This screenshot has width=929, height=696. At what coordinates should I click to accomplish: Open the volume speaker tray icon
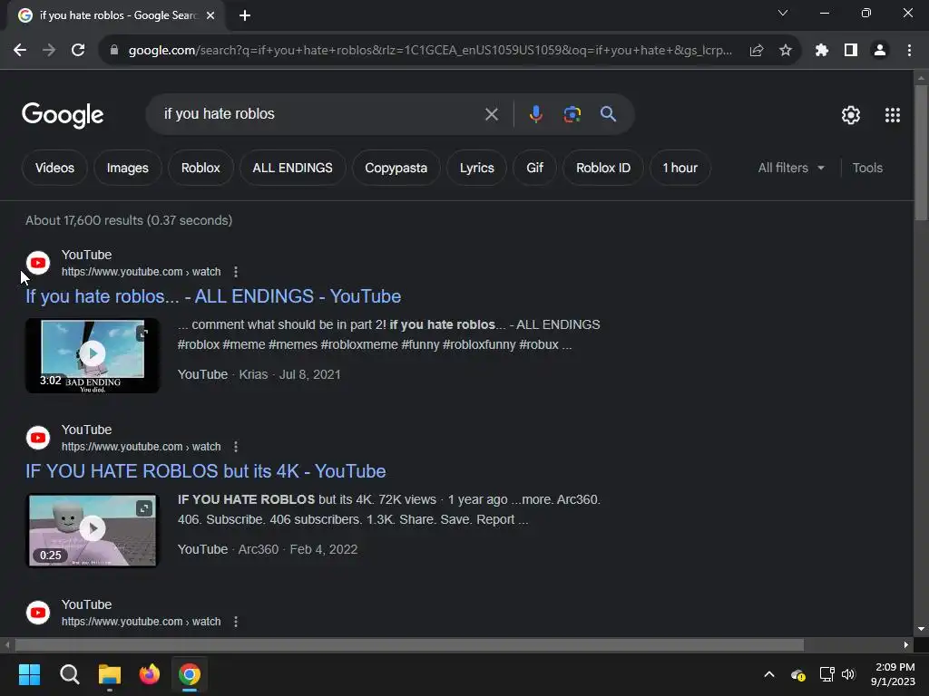(848, 674)
